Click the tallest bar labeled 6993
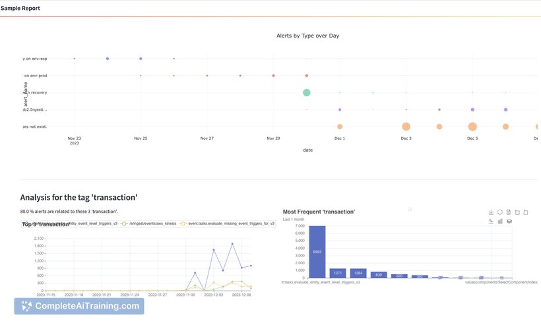 click(x=317, y=252)
